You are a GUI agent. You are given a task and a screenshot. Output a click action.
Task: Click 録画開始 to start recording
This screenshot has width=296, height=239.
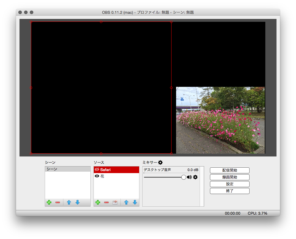[x=229, y=177]
